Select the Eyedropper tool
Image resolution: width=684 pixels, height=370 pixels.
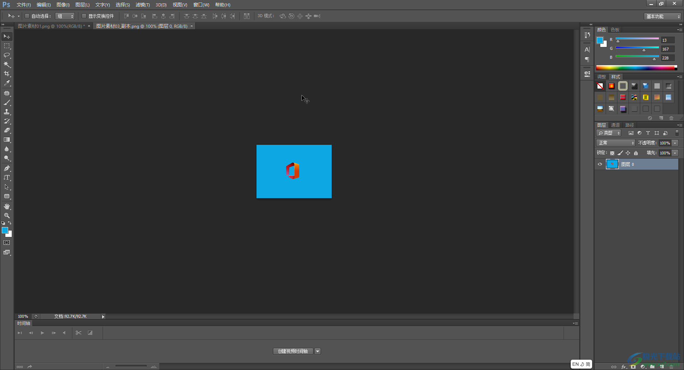click(7, 83)
